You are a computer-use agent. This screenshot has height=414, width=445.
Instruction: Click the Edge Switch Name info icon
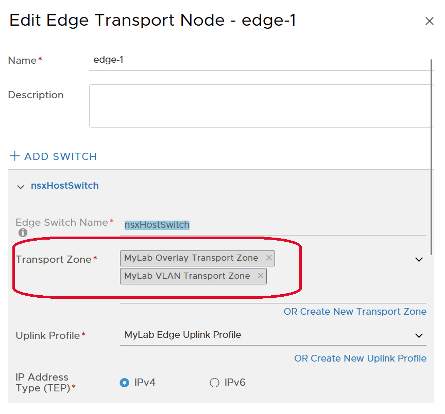pos(22,232)
